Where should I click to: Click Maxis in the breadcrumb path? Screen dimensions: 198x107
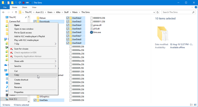point(75,12)
